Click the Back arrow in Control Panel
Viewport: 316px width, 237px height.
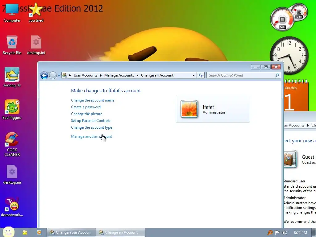coord(44,76)
